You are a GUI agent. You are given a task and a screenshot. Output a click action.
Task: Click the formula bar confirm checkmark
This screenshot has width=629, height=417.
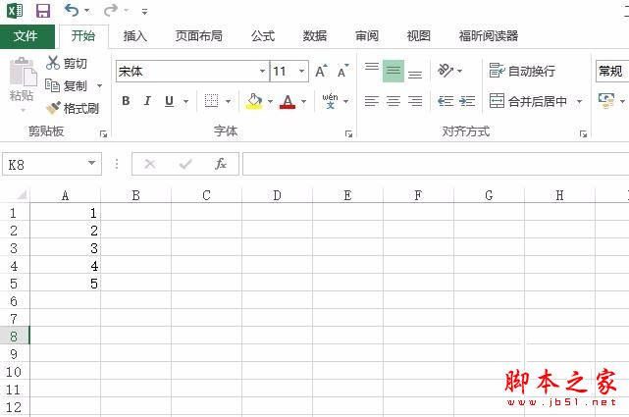pyautogui.click(x=185, y=164)
